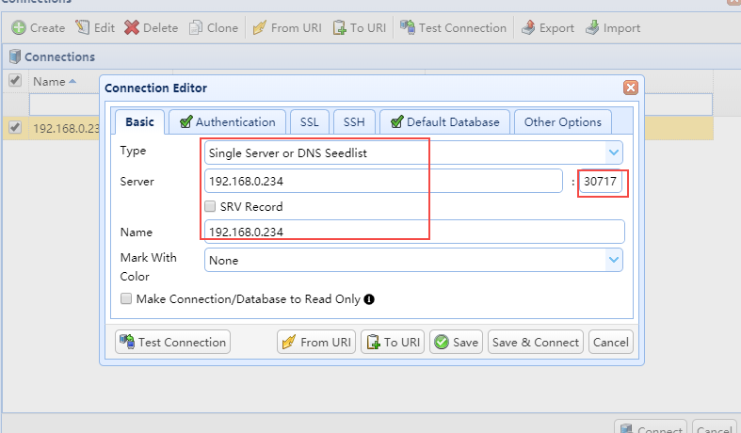The image size is (741, 433).
Task: Enable the SRV Record checkbox
Action: tap(210, 206)
